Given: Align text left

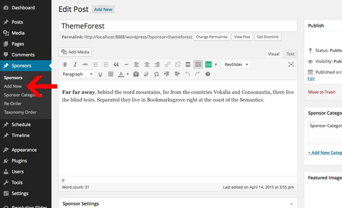Looking at the screenshot, I should click(x=136, y=64).
